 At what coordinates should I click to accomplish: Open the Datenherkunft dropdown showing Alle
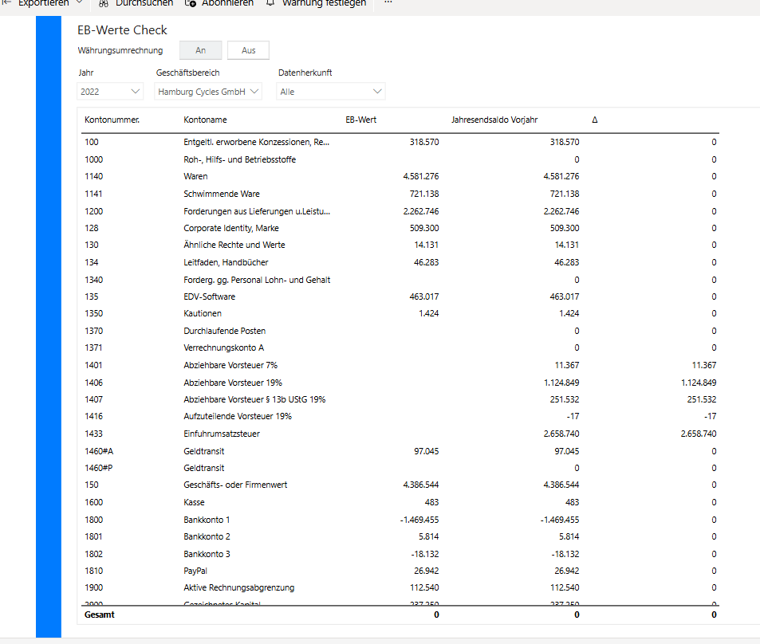coord(331,92)
